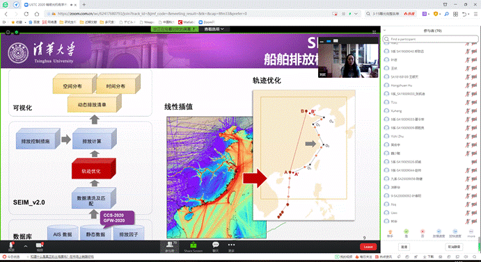This screenshot has width=481, height=262.
Task: Open dropdown arrow beside the purple extension
Action: coord(429,14)
